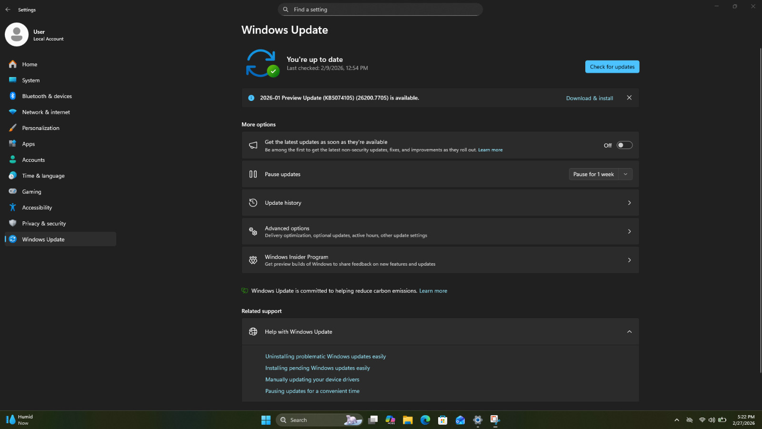Open Pausing updates for a convenient time link
Screen dimensions: 762x429
coord(312,391)
